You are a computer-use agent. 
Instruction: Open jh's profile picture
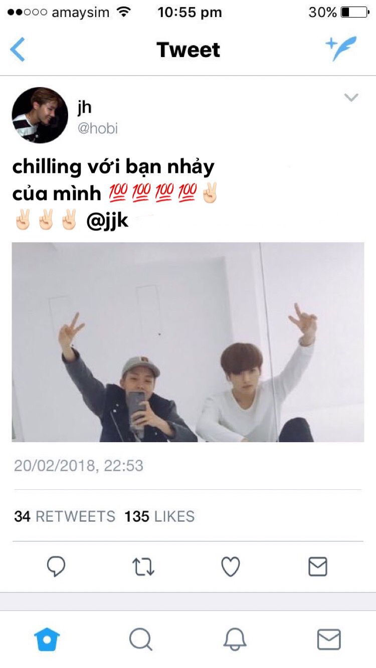pos(40,115)
